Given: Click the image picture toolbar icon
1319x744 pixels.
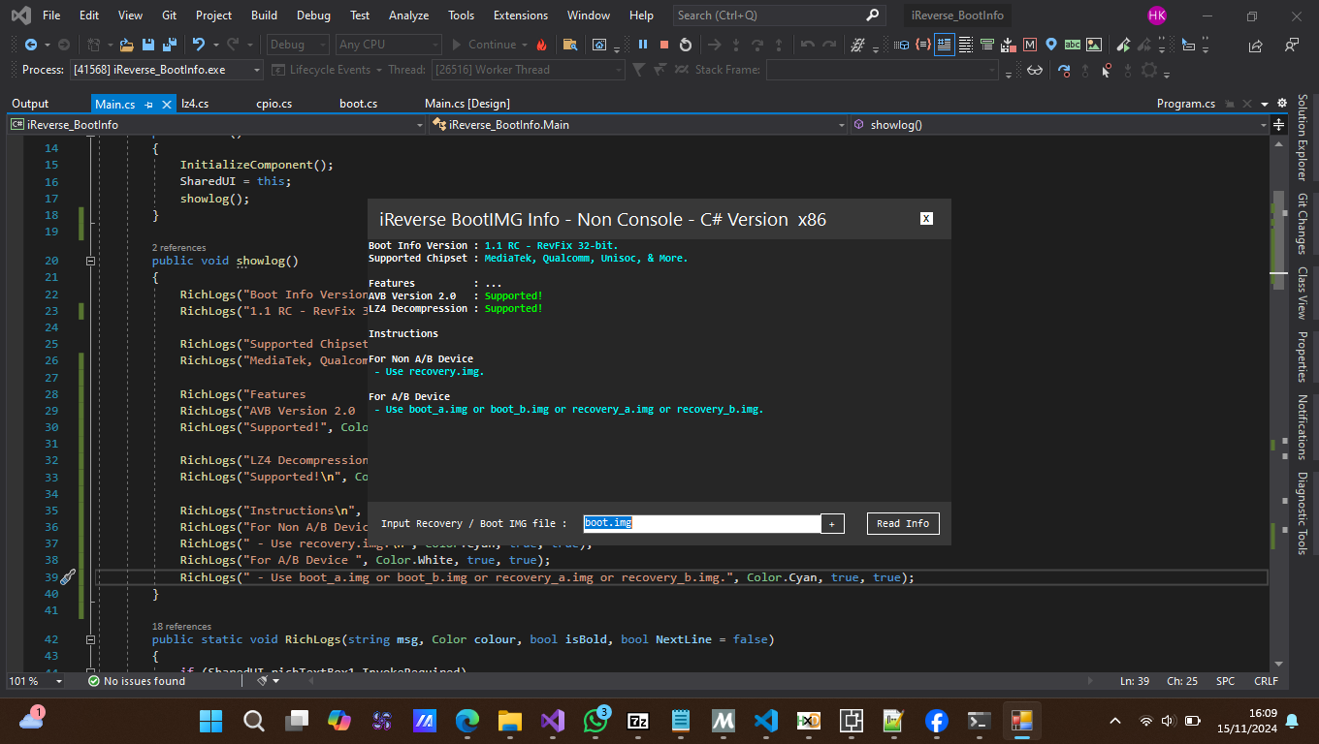Looking at the screenshot, I should pyautogui.click(x=1094, y=45).
